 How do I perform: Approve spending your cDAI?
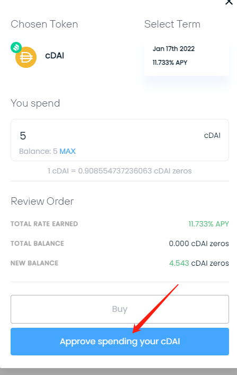coord(120,341)
